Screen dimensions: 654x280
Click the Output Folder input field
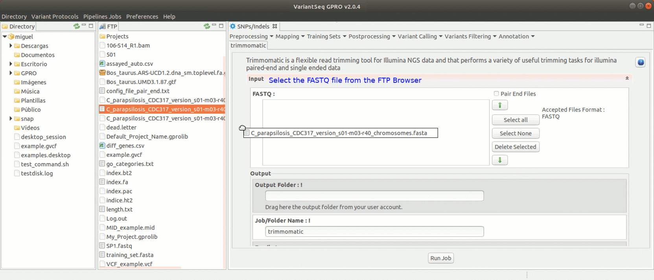374,196
